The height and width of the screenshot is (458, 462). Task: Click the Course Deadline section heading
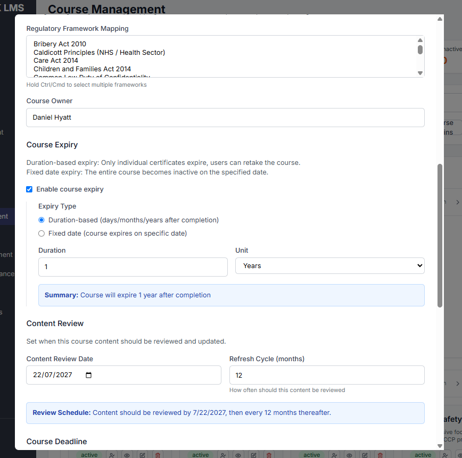[56, 442]
